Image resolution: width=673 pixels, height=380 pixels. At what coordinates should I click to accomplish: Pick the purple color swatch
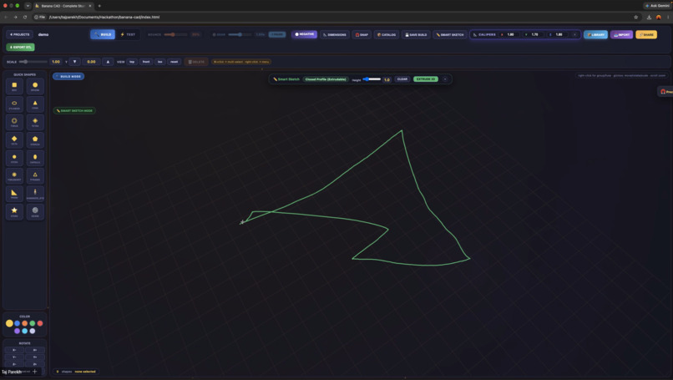(18, 331)
